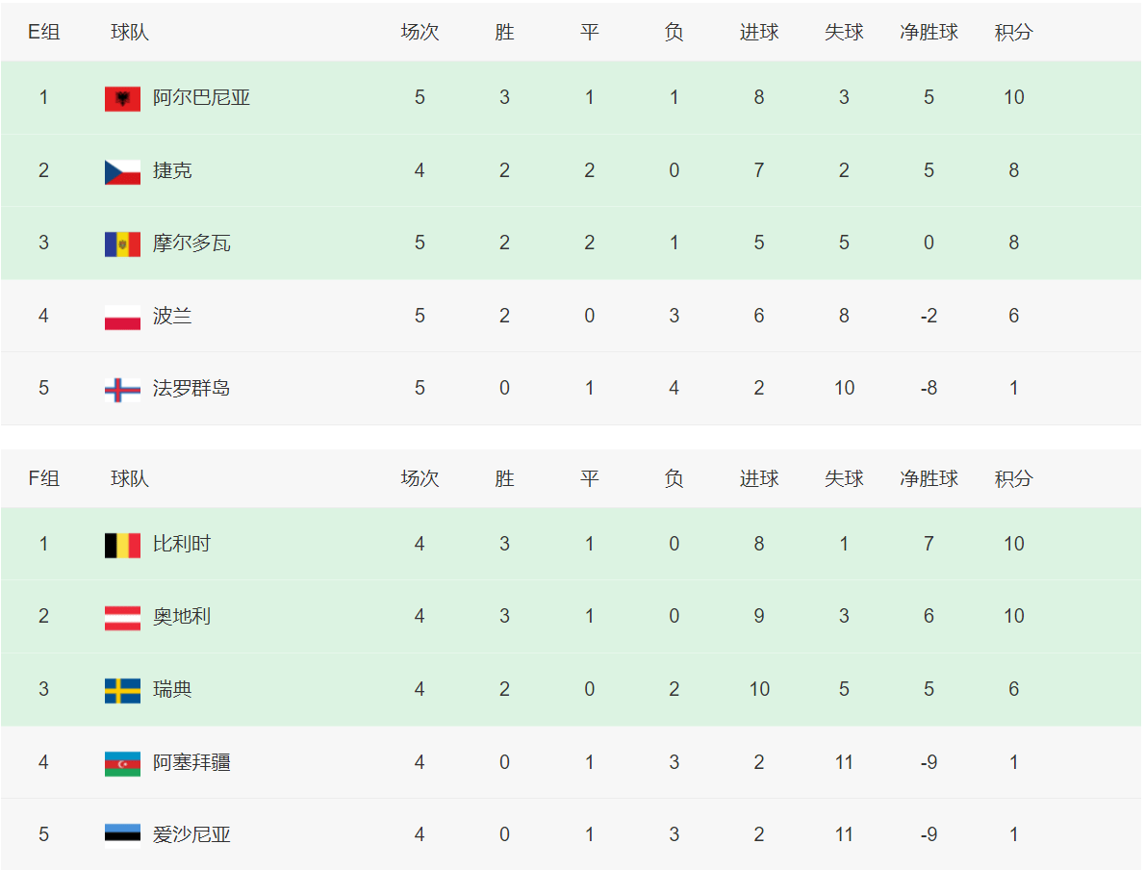Viewport: 1145px width, 870px height.
Task: Click the Azerbaijan flag icon
Action: 123,763
